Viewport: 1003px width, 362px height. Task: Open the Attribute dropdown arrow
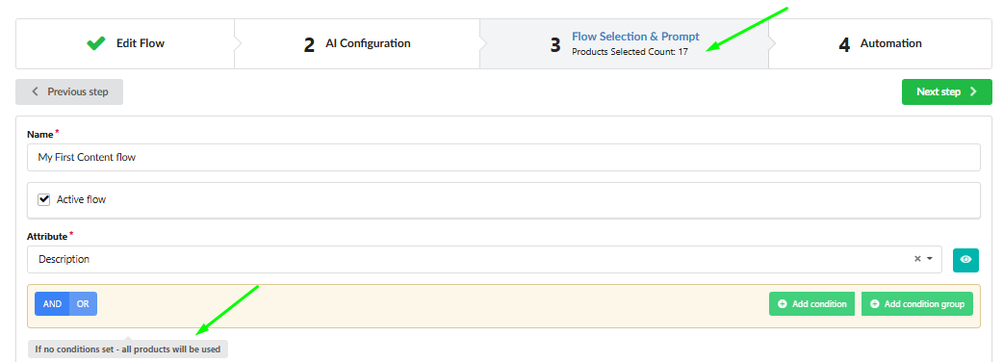tap(930, 259)
